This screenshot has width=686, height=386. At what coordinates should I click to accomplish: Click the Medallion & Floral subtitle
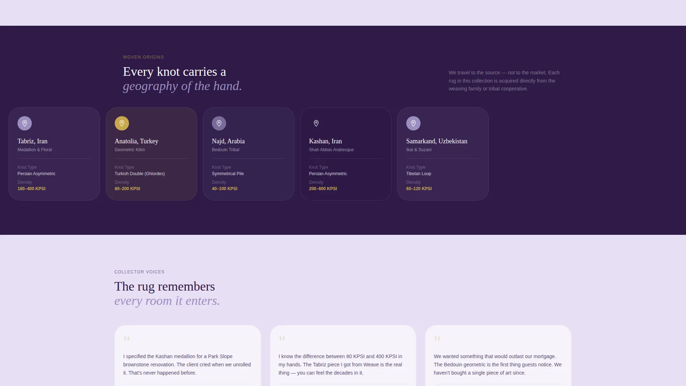point(35,150)
